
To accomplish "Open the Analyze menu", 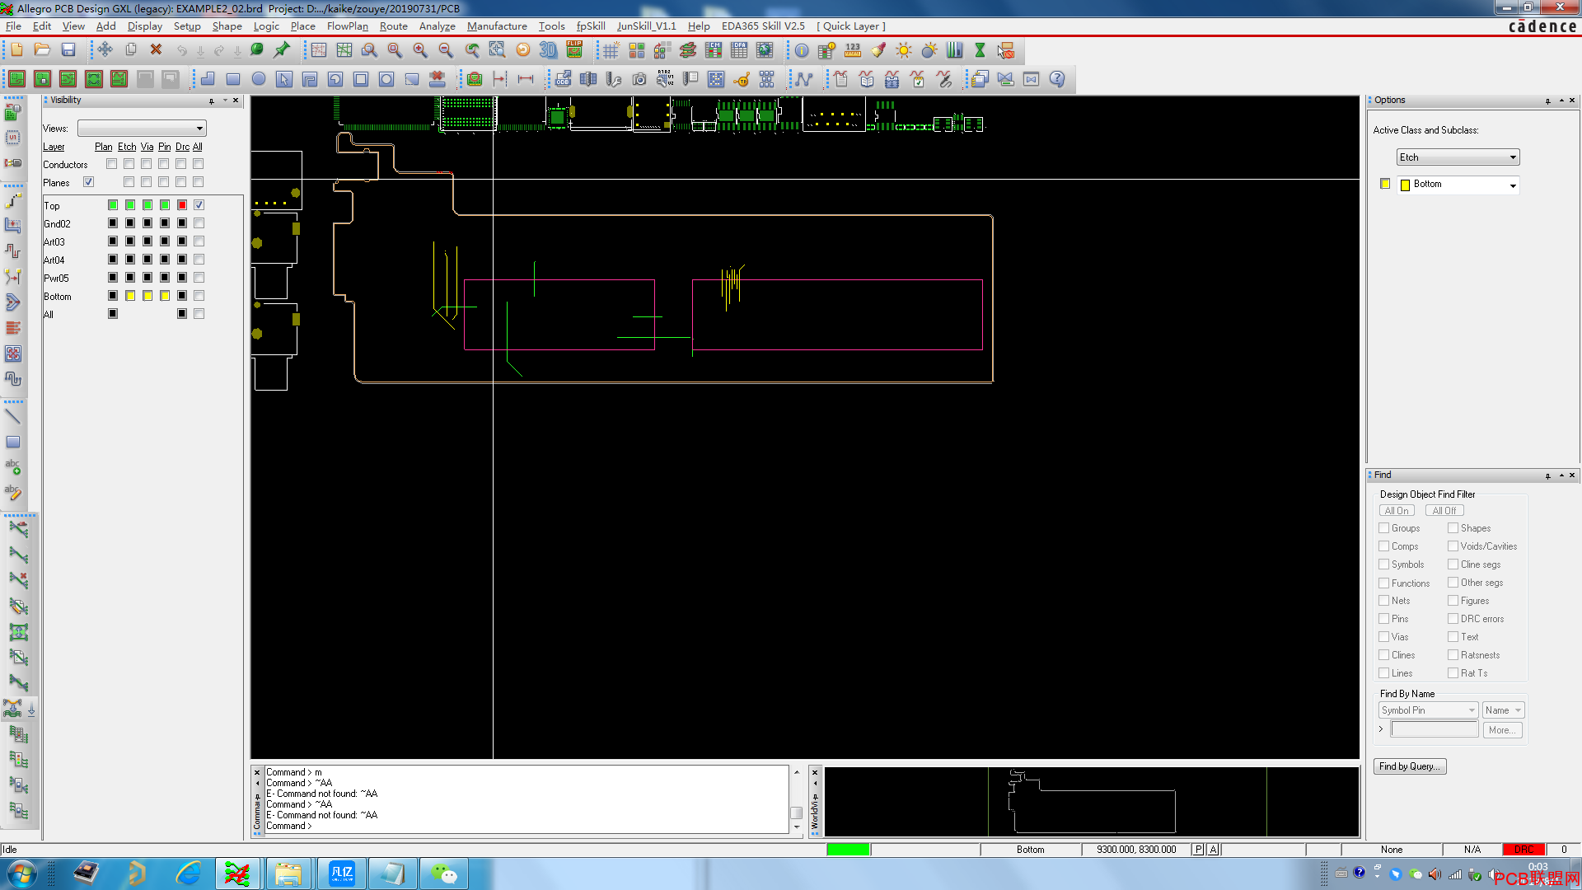I will point(437,26).
